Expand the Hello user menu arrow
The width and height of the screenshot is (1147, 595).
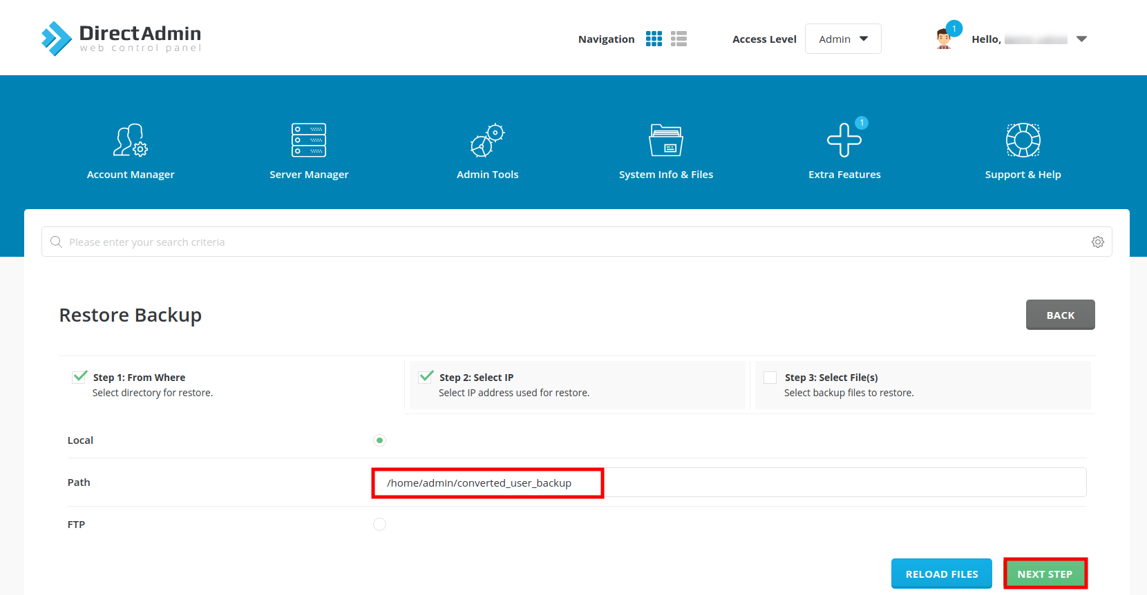pyautogui.click(x=1081, y=39)
